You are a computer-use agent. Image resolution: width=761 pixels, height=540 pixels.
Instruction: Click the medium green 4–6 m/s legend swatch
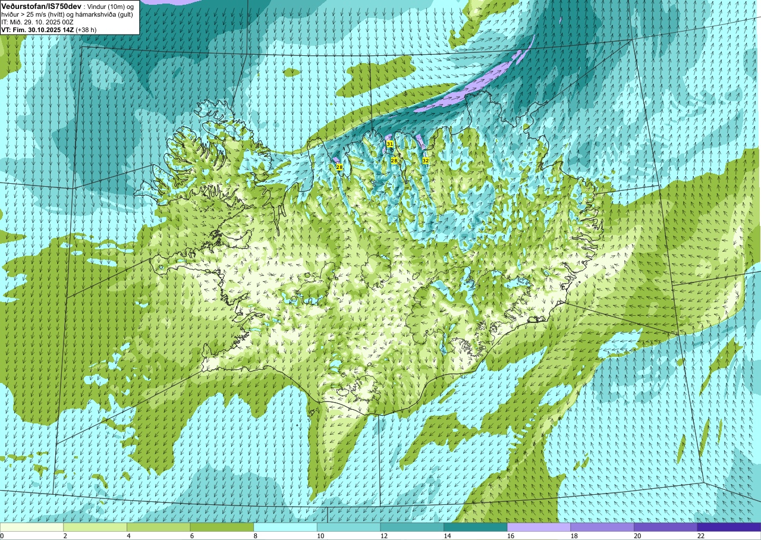159,527
